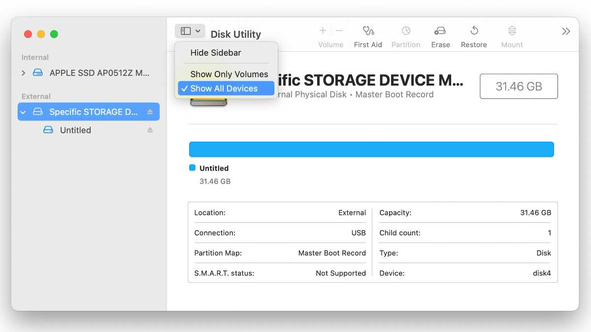The height and width of the screenshot is (332, 591).
Task: Eject the Specific STORAGE device
Action: tap(151, 112)
